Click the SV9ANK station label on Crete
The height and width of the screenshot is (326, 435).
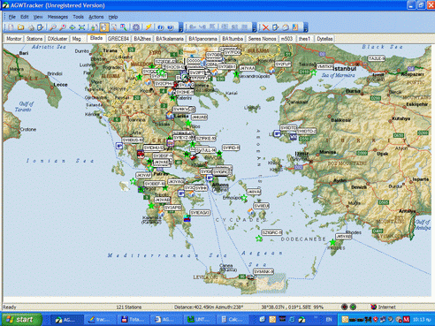(x=263, y=271)
